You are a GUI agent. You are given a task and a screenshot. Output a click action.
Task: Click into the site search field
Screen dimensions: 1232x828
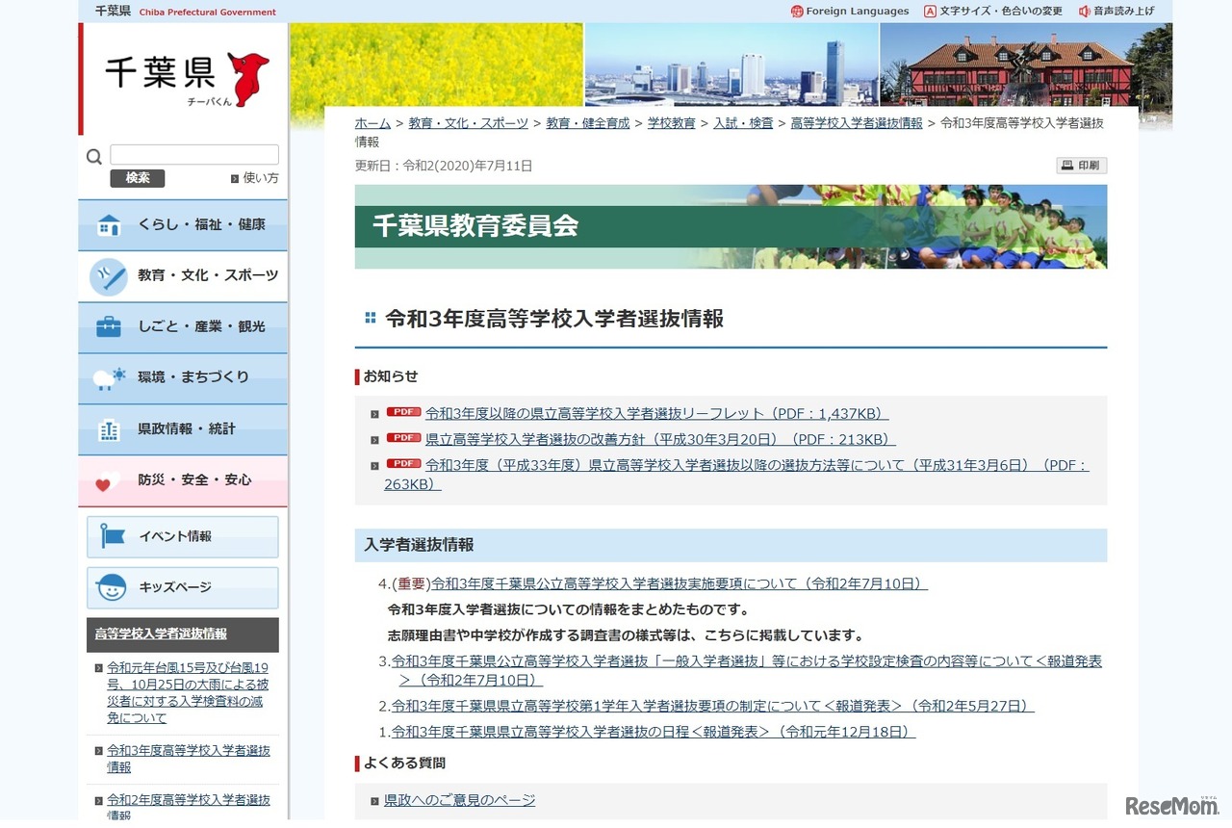click(194, 155)
